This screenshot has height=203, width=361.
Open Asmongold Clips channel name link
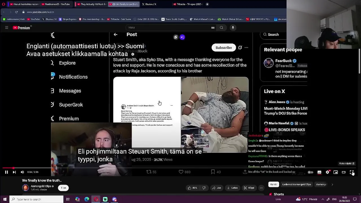pos(41,186)
